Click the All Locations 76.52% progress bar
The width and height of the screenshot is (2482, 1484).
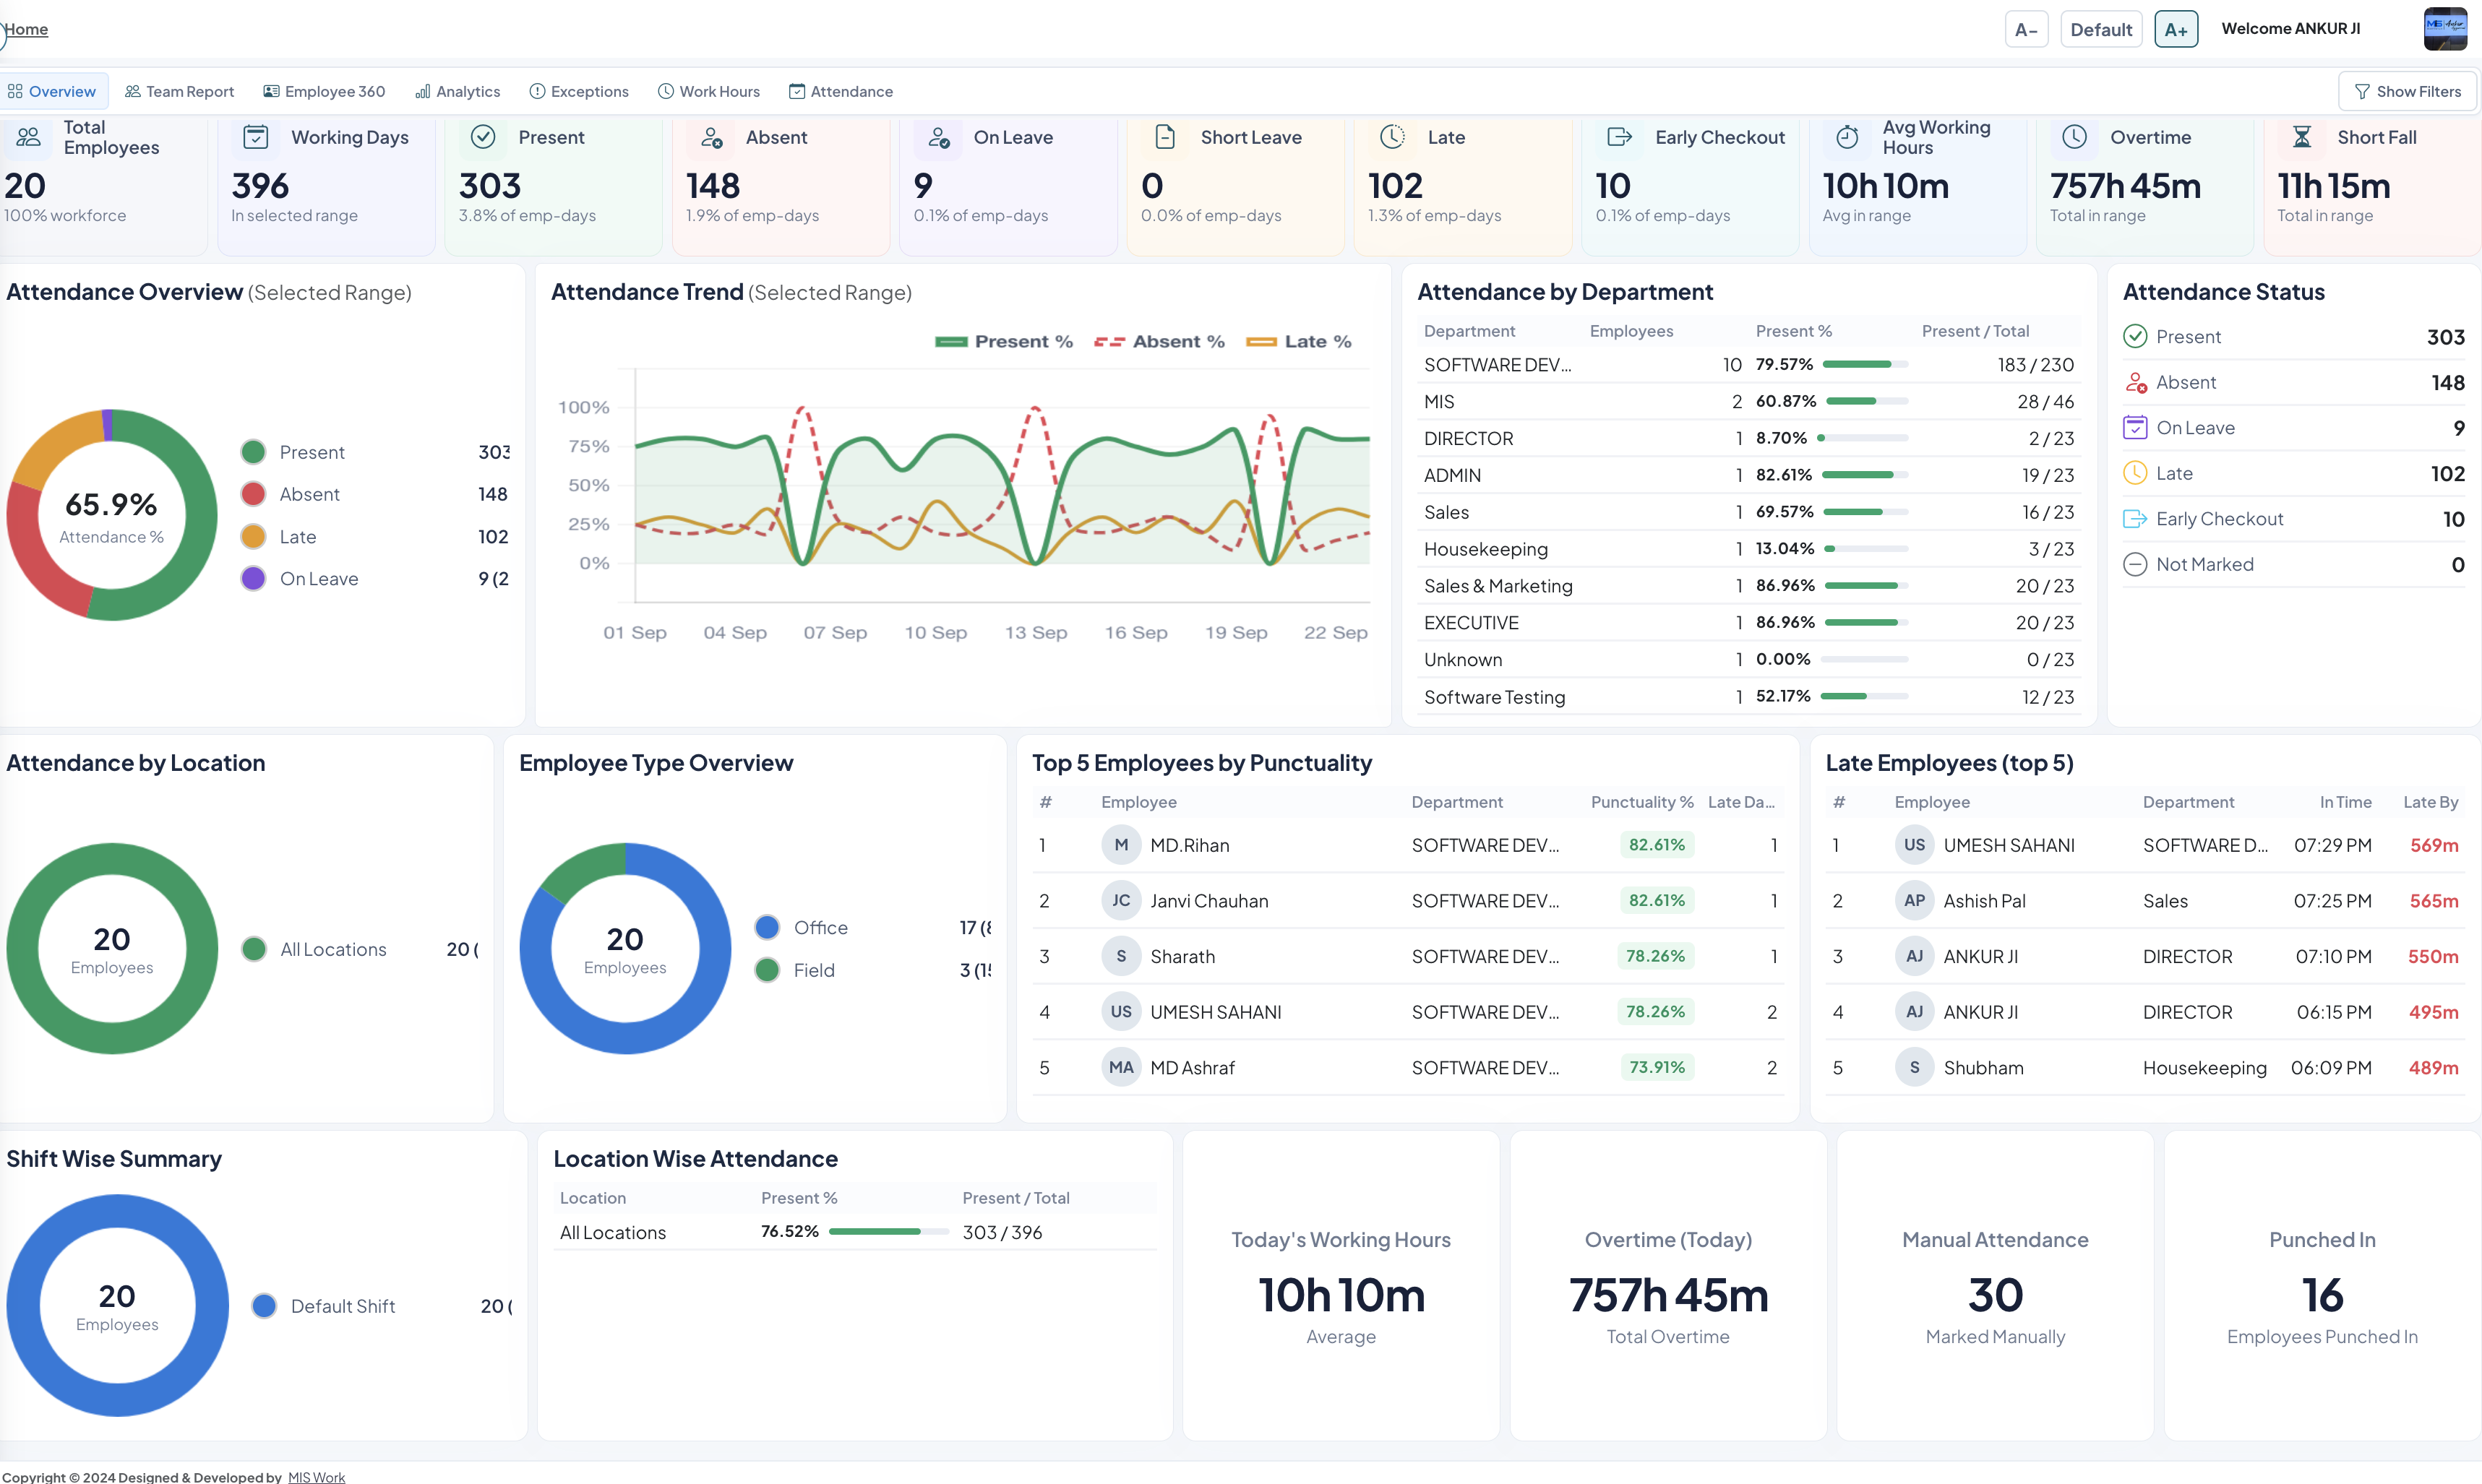tap(888, 1232)
